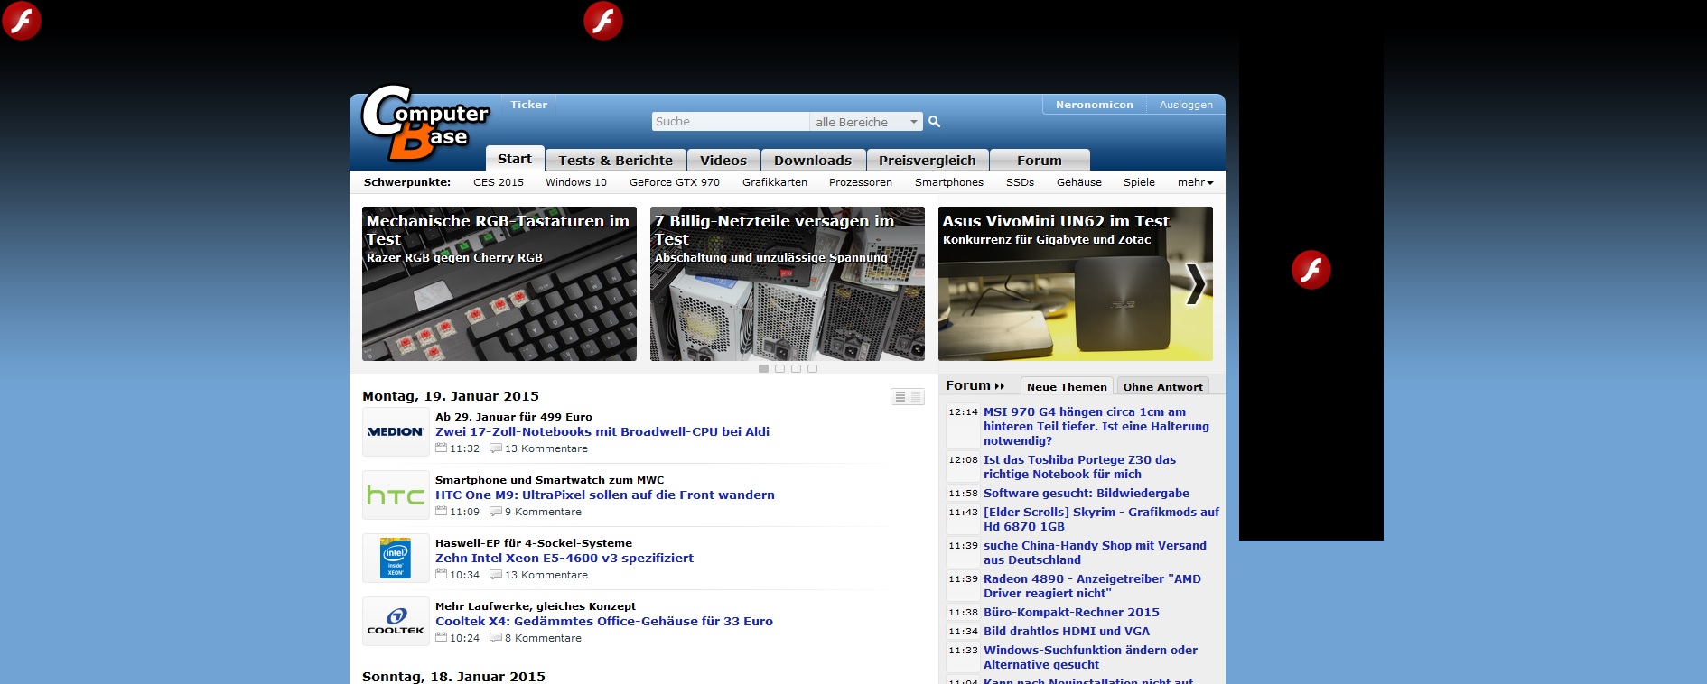Click the Cooltek logo thumbnail
The width and height of the screenshot is (1707, 684).
396,621
